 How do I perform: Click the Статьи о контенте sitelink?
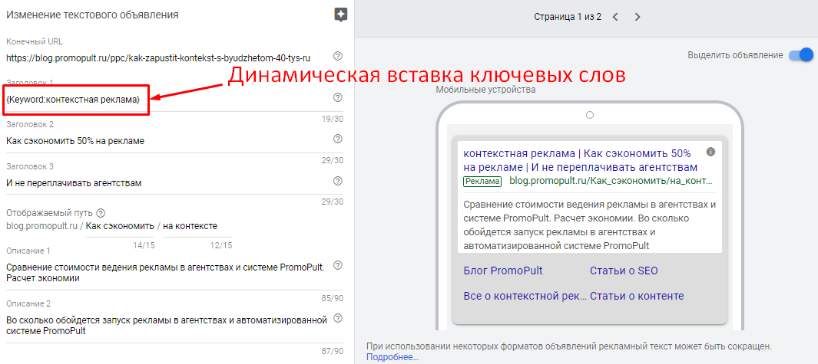[637, 296]
